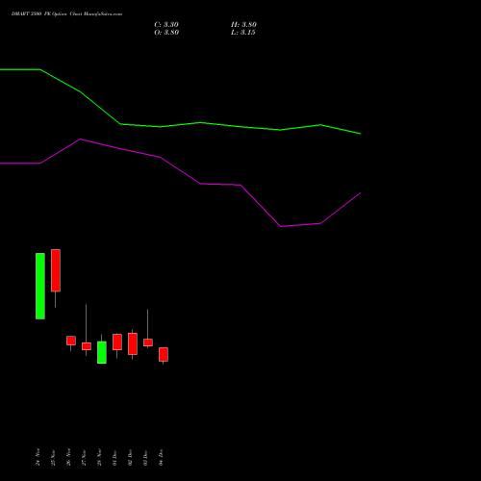Click the close value C: 3.30
Image resolution: width=481 pixels, height=481 pixels.
(x=166, y=25)
